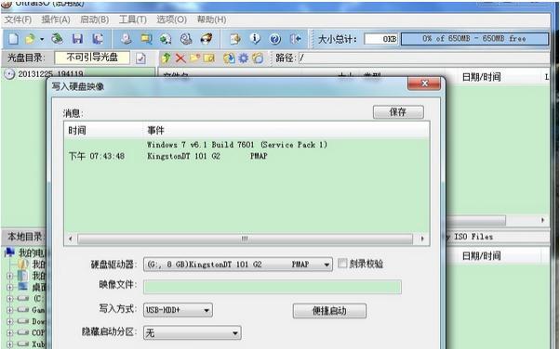Open the 隐藏启动分区 dropdown

pos(193,333)
